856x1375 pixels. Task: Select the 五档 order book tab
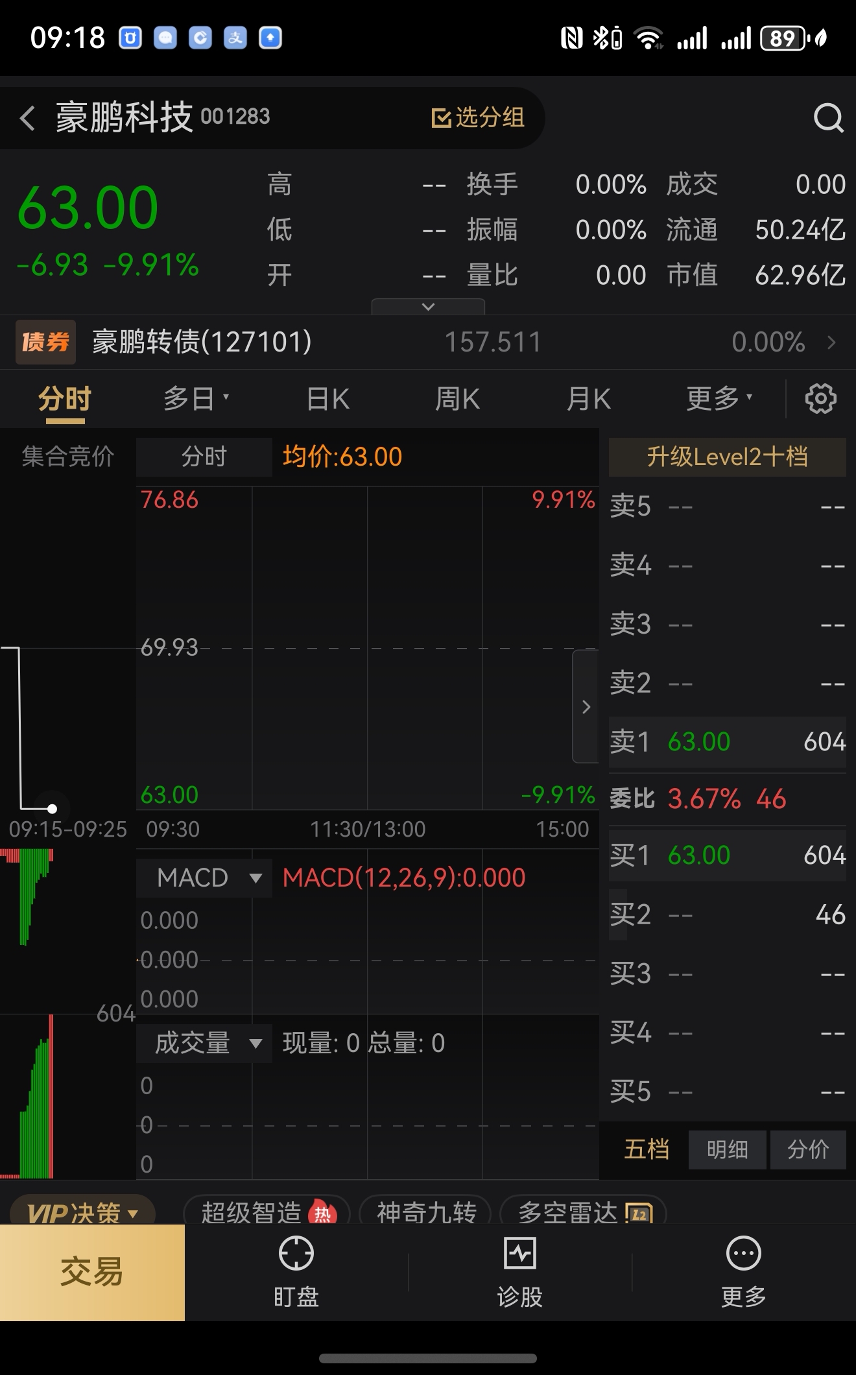tap(647, 1149)
